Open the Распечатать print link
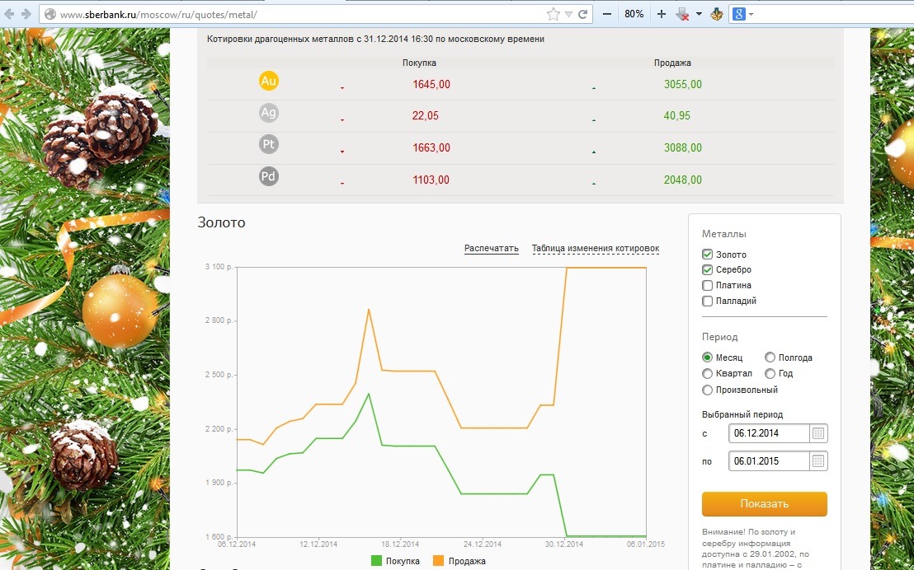Viewport: 914px width, 570px height. (491, 249)
